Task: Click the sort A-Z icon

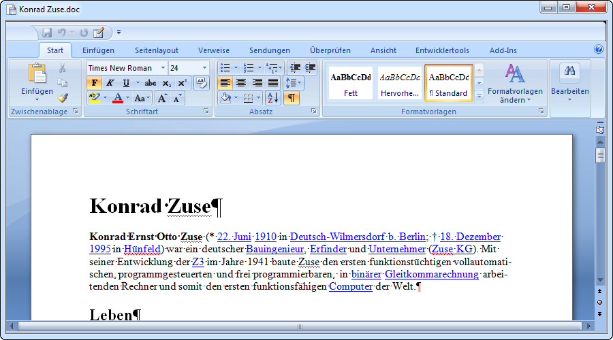Action: click(272, 98)
